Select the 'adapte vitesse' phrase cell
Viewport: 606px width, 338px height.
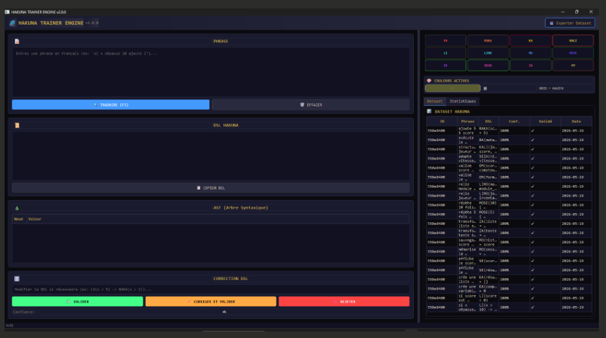467,159
